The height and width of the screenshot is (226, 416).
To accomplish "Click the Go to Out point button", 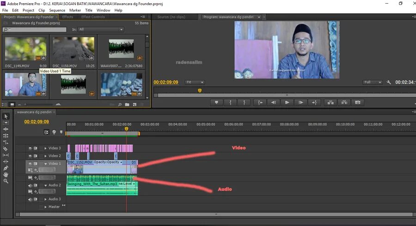I will [314, 102].
